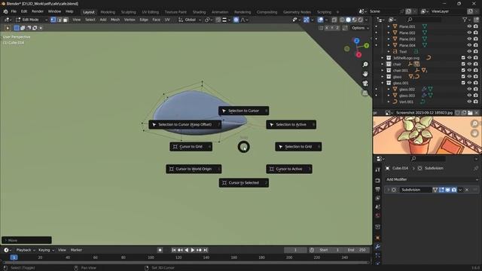Select face selection mode icon
The width and height of the screenshot is (482, 271).
click(66, 20)
